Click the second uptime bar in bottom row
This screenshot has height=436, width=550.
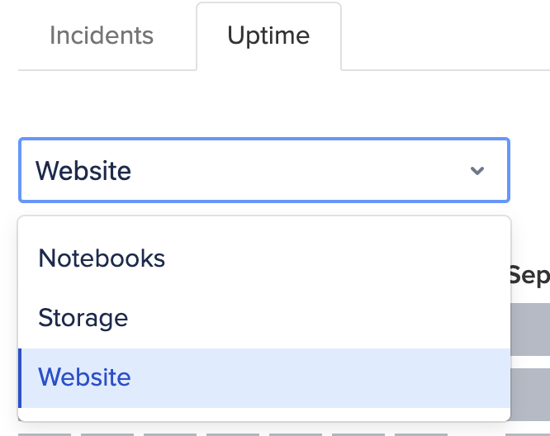tap(107, 433)
